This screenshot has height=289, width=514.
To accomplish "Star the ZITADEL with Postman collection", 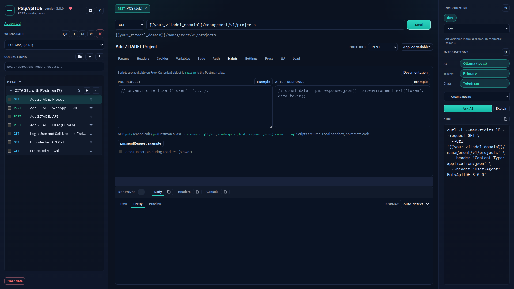I will 79,90.
